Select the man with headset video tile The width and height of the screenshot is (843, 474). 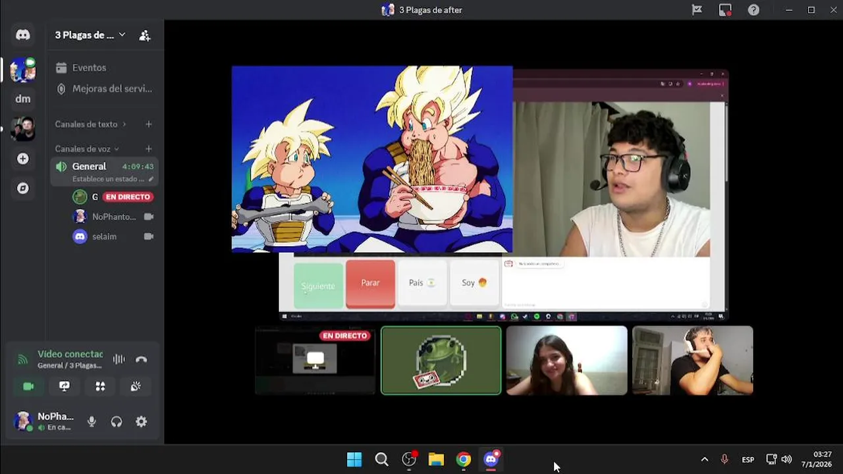pos(693,361)
